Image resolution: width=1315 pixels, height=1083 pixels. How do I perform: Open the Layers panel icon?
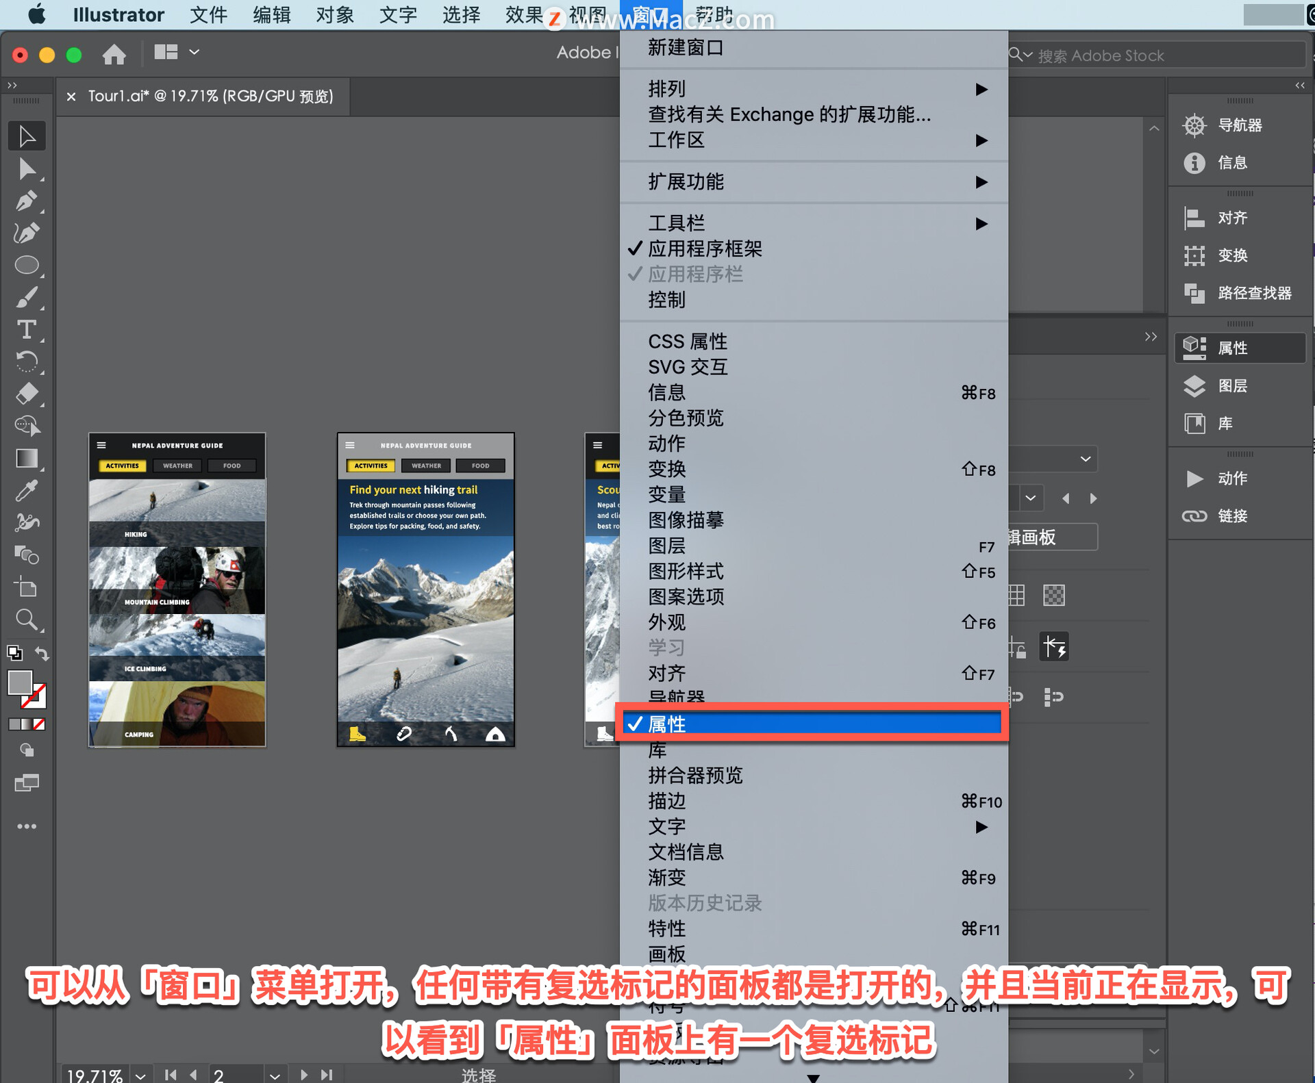[1194, 386]
